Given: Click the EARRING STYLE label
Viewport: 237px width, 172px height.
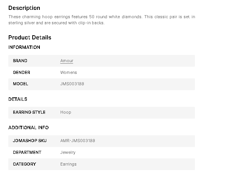Looking at the screenshot, I should click(29, 112).
